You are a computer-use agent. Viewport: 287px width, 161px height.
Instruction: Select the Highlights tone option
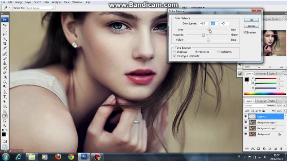[218, 52]
